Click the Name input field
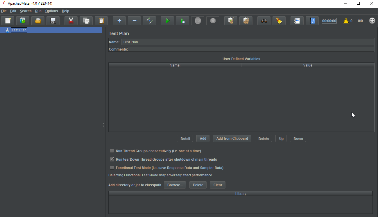 (248, 42)
